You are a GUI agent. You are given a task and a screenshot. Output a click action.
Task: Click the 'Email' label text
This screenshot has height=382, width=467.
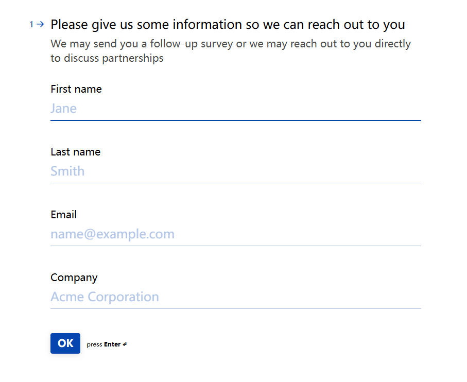tap(64, 215)
